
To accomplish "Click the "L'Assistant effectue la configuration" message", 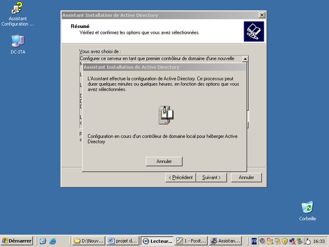I will pyautogui.click(x=163, y=84).
